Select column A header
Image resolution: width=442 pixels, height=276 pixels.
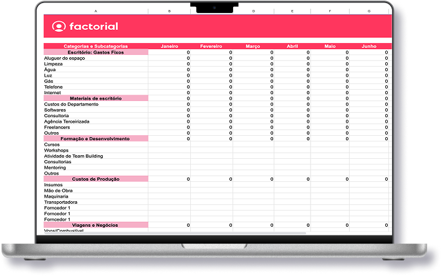pos(95,11)
